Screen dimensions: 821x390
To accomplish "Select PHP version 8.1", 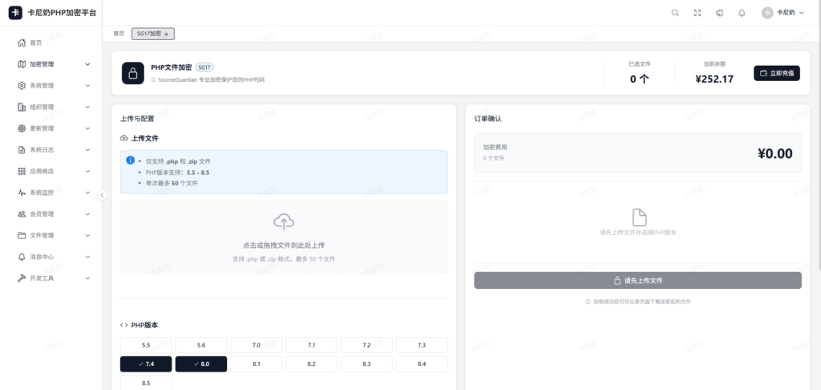I will [x=257, y=364].
